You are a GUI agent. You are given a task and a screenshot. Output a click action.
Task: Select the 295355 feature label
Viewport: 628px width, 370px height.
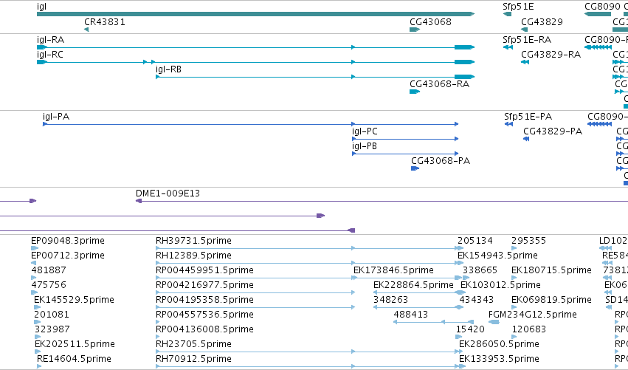coord(528,241)
